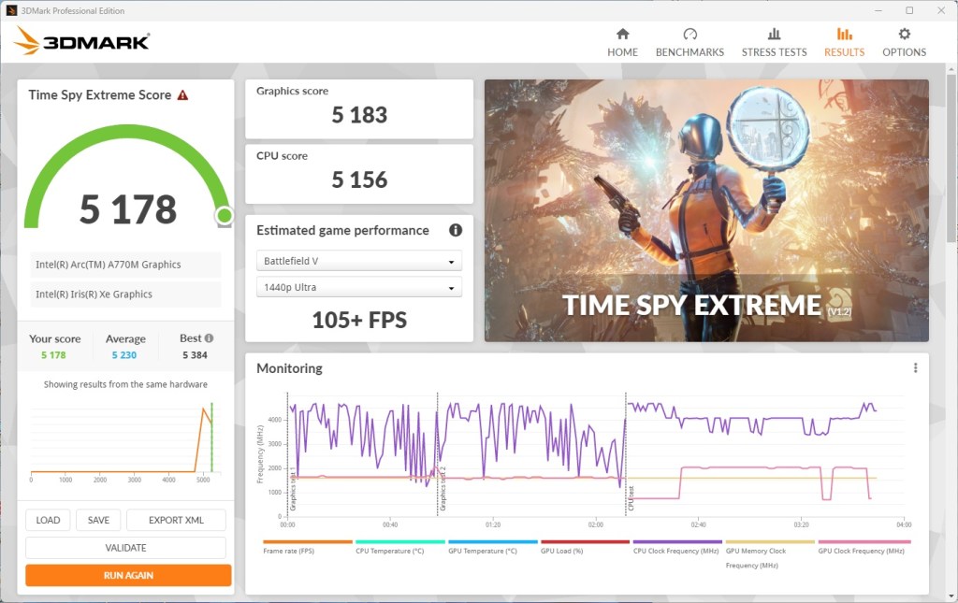Toggle Frame rate (FPS) legend series
This screenshot has height=603, width=958.
(x=288, y=551)
